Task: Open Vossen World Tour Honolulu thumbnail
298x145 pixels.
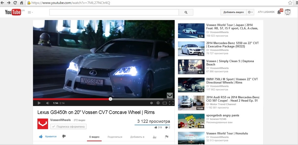Action: pos(191,138)
